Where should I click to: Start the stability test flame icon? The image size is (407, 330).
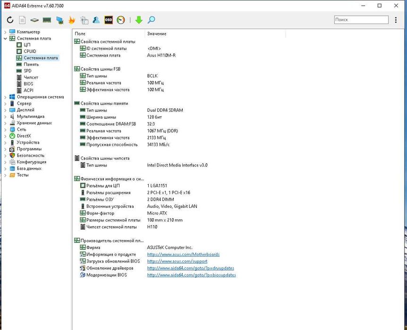72,20
